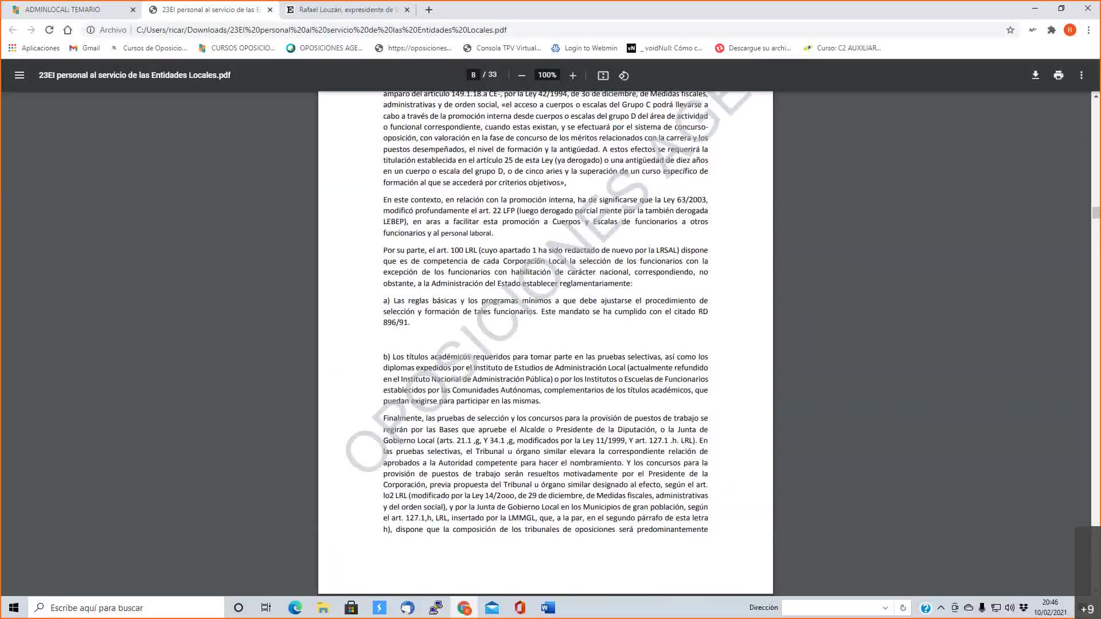Open the Chrome profile avatar
Viewport: 1101px width, 619px height.
[x=1070, y=30]
